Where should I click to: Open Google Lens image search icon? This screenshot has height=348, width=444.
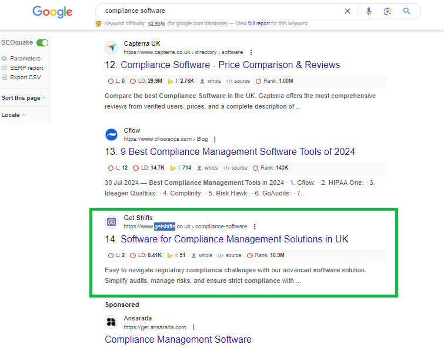[x=388, y=11]
